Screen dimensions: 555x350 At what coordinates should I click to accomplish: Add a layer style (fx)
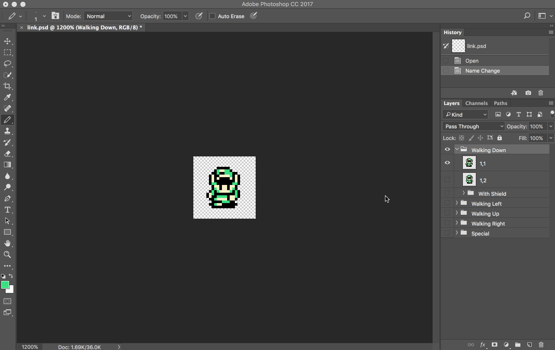[x=483, y=345]
